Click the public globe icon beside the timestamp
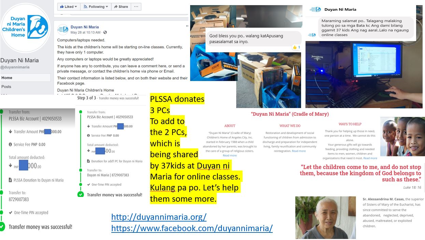Image resolution: width=425 pixels, height=240 pixels. 105,32
